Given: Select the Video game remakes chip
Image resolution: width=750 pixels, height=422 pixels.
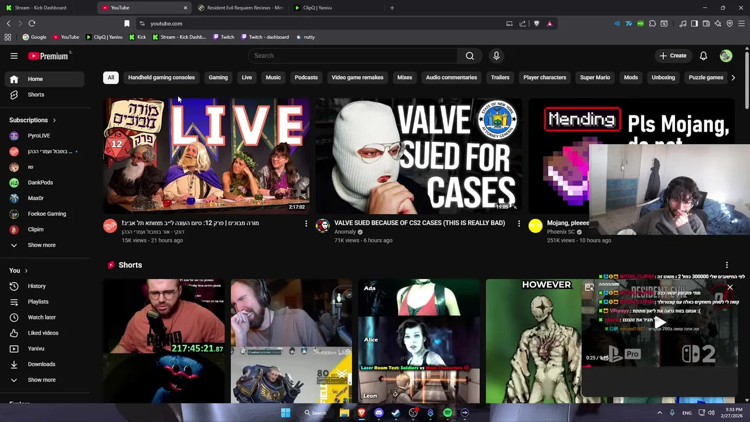Looking at the screenshot, I should click(357, 77).
